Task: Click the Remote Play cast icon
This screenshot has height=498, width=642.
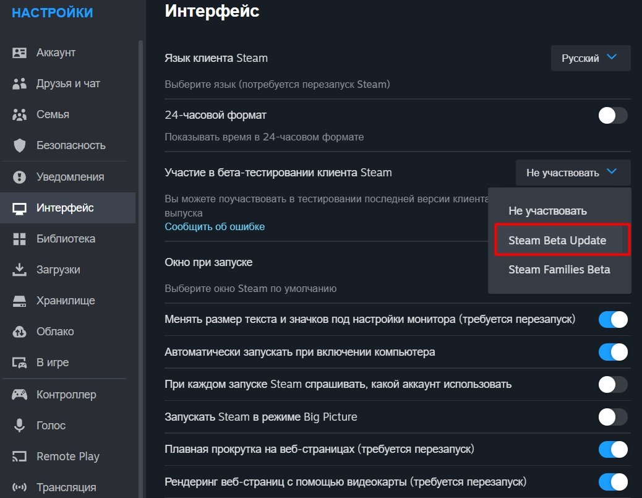Action: click(19, 456)
